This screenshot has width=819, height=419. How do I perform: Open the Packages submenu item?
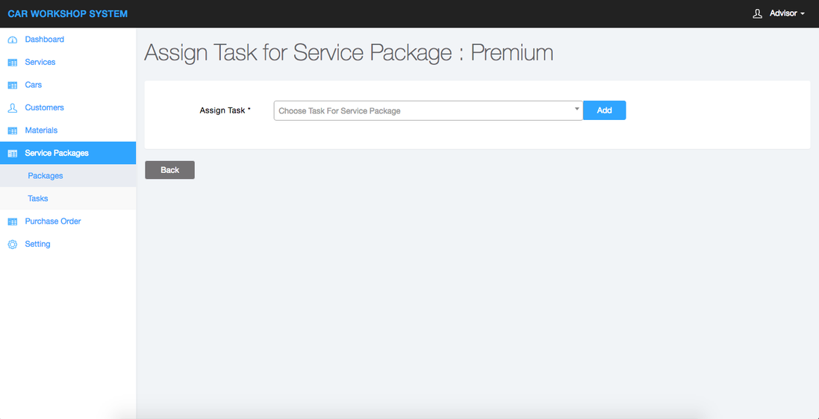[46, 176]
